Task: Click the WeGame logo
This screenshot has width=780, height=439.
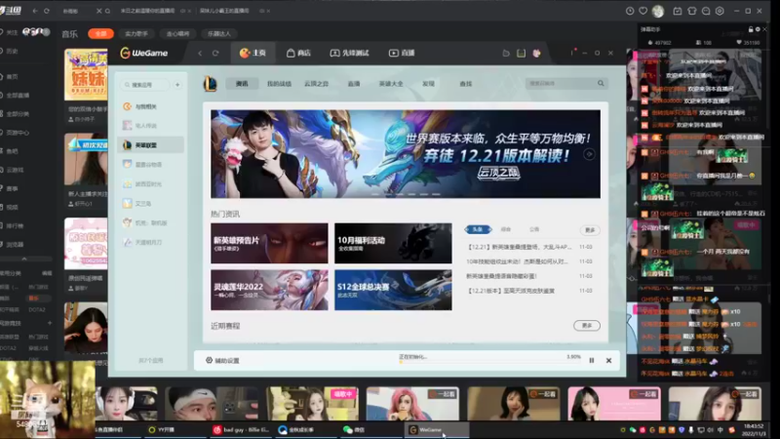Action: click(143, 54)
